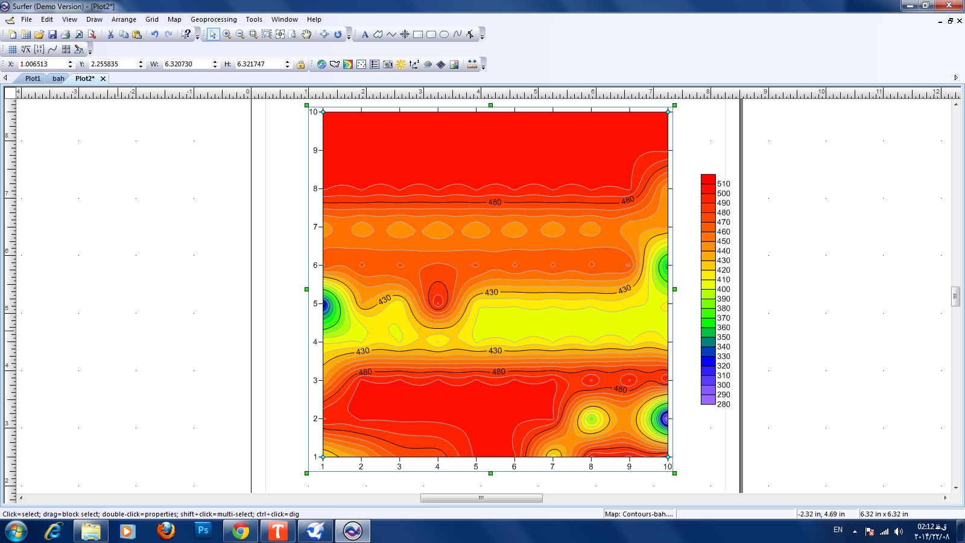Screen dimensions: 965x543
Task: Expand the map toolbar overflow arrow
Action: pyautogui.click(x=483, y=66)
